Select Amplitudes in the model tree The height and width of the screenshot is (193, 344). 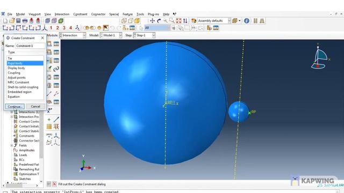click(x=27, y=150)
